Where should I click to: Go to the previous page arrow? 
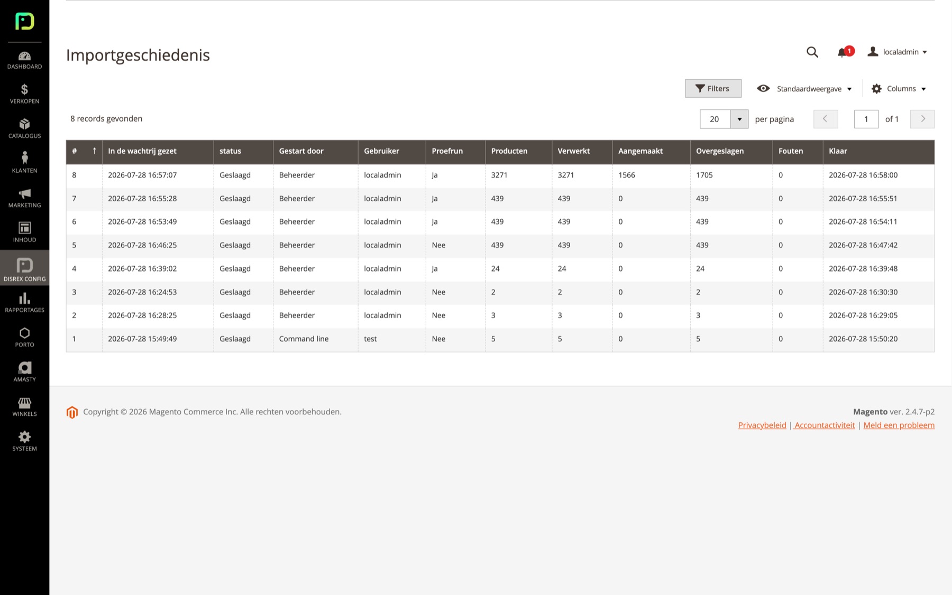click(x=826, y=119)
